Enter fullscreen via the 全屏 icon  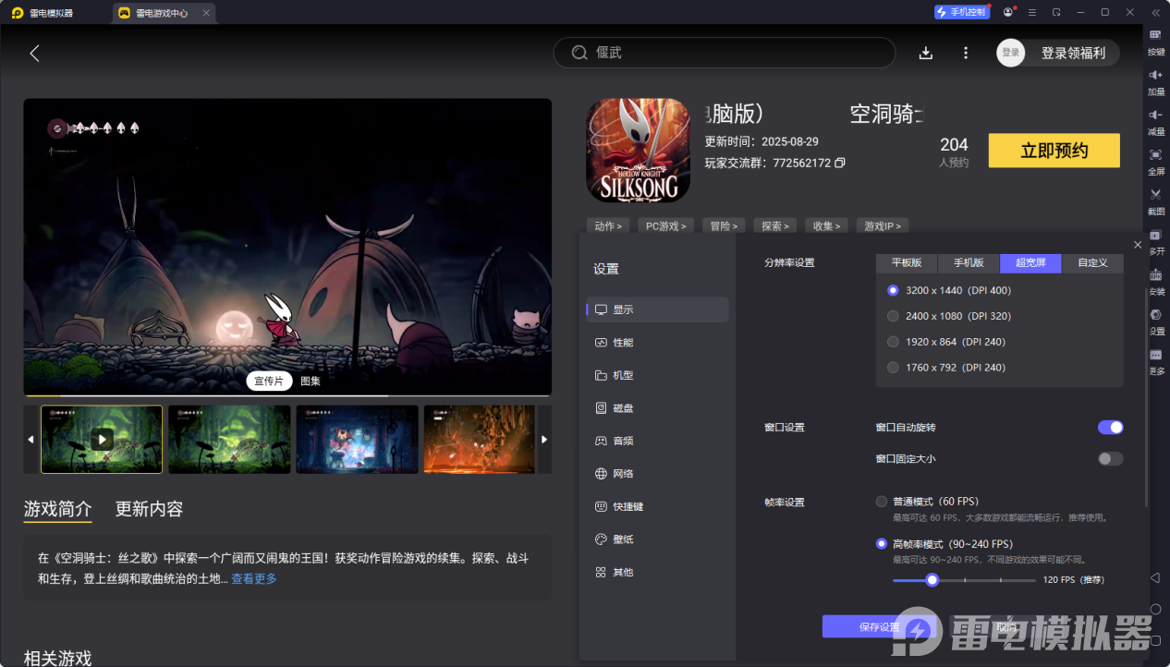coord(1155,153)
